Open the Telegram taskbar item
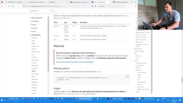 click(x=14, y=99)
